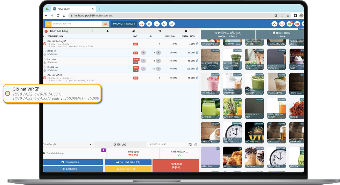The width and height of the screenshot is (340, 185).
Task: Edit the Giờ hát thường item name
Action: coord(65,41)
